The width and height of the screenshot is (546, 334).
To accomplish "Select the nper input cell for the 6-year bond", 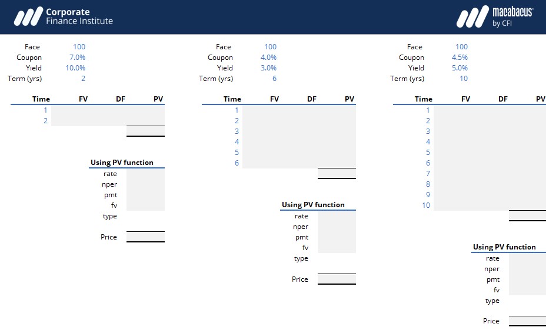I will (x=337, y=227).
